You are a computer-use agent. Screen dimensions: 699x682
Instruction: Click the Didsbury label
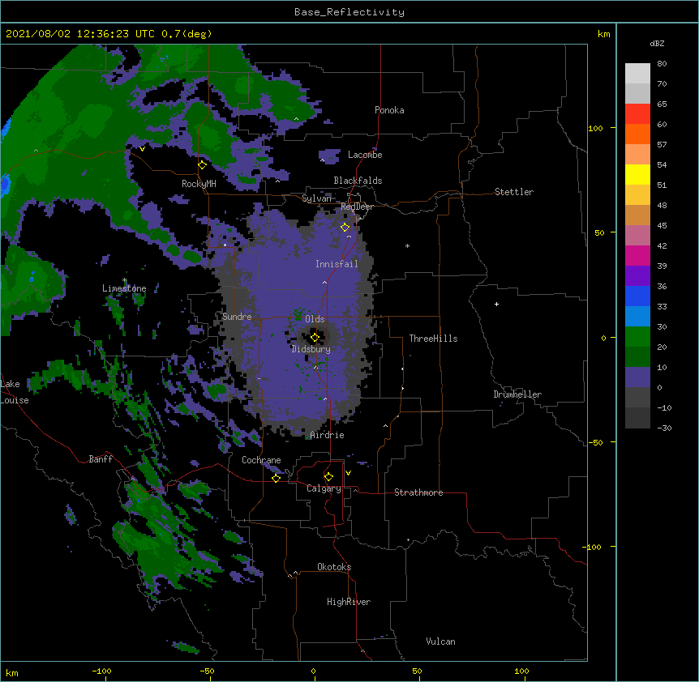click(311, 349)
